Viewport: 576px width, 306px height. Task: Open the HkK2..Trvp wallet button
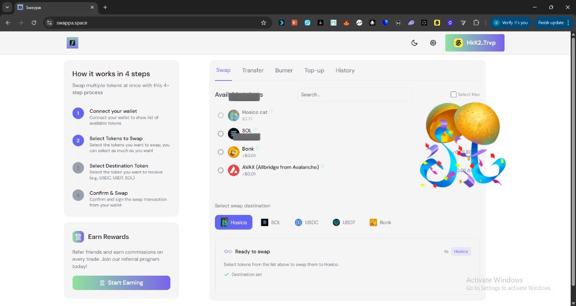pos(475,43)
